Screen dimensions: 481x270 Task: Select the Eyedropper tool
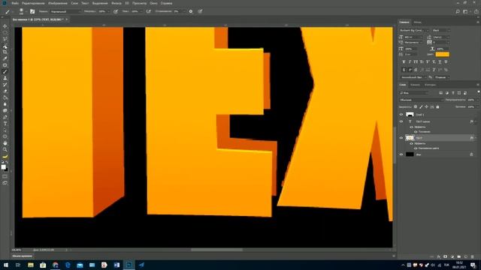tap(5, 58)
